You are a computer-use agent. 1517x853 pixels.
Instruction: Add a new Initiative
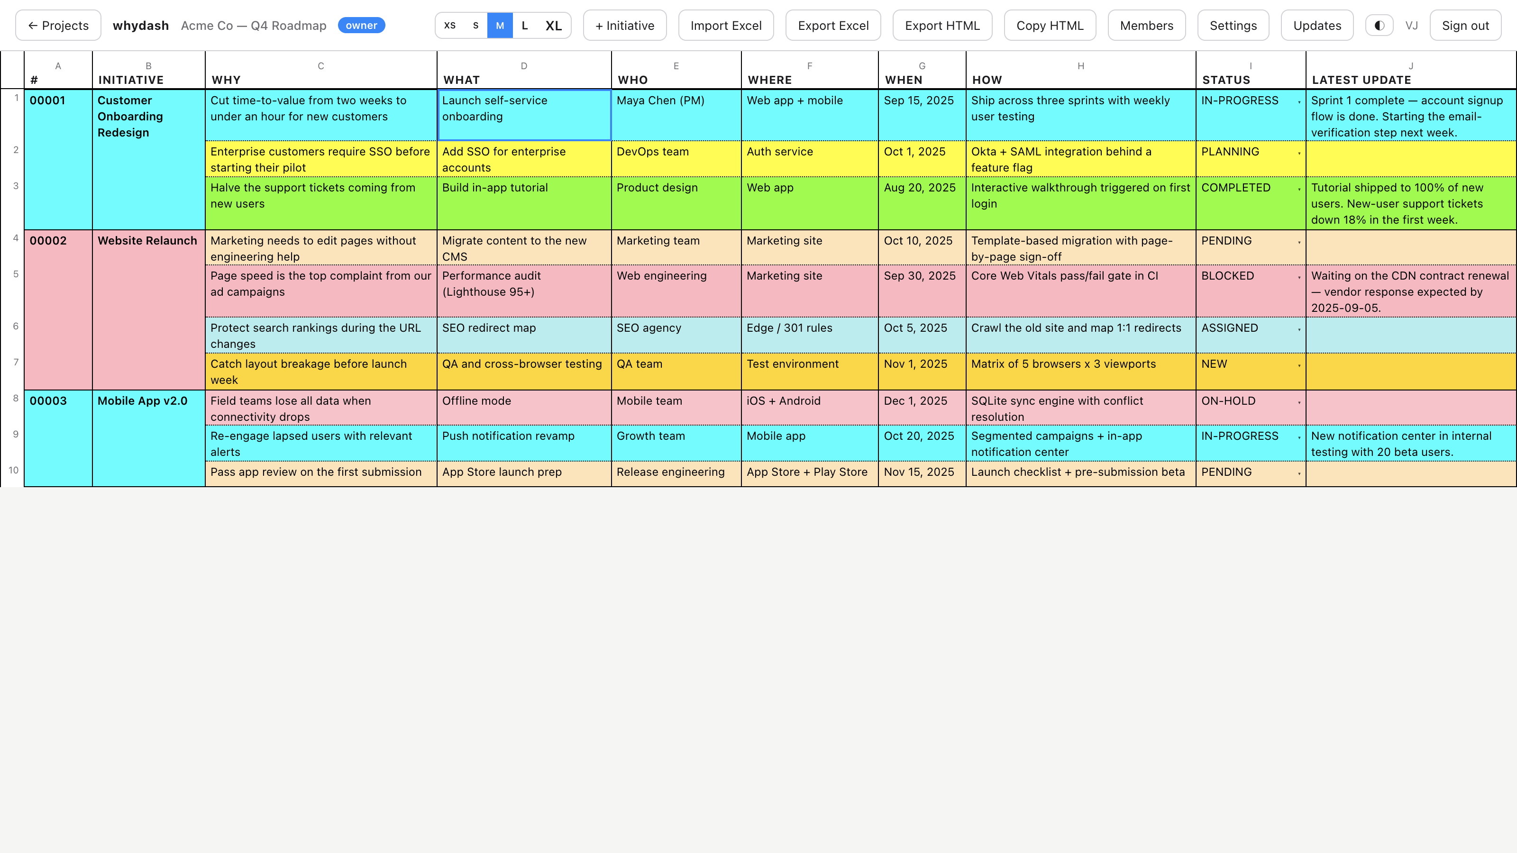point(624,25)
